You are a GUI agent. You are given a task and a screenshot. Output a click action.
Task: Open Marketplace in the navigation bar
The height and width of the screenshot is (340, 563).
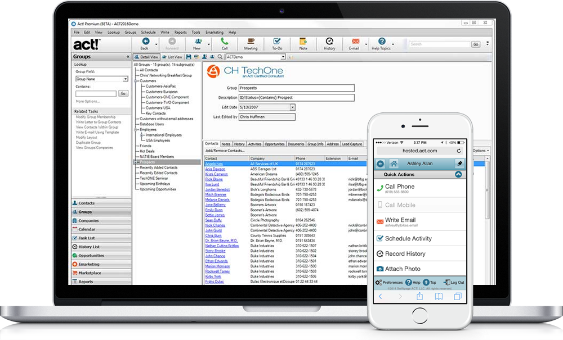coord(101,273)
